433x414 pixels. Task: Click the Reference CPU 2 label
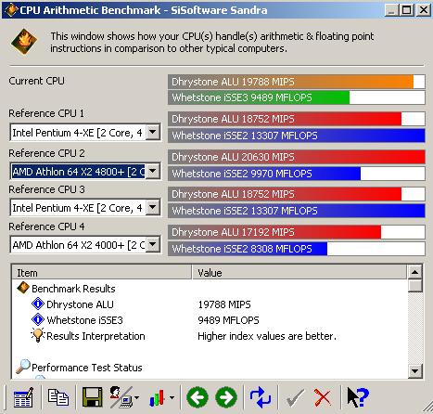46,153
